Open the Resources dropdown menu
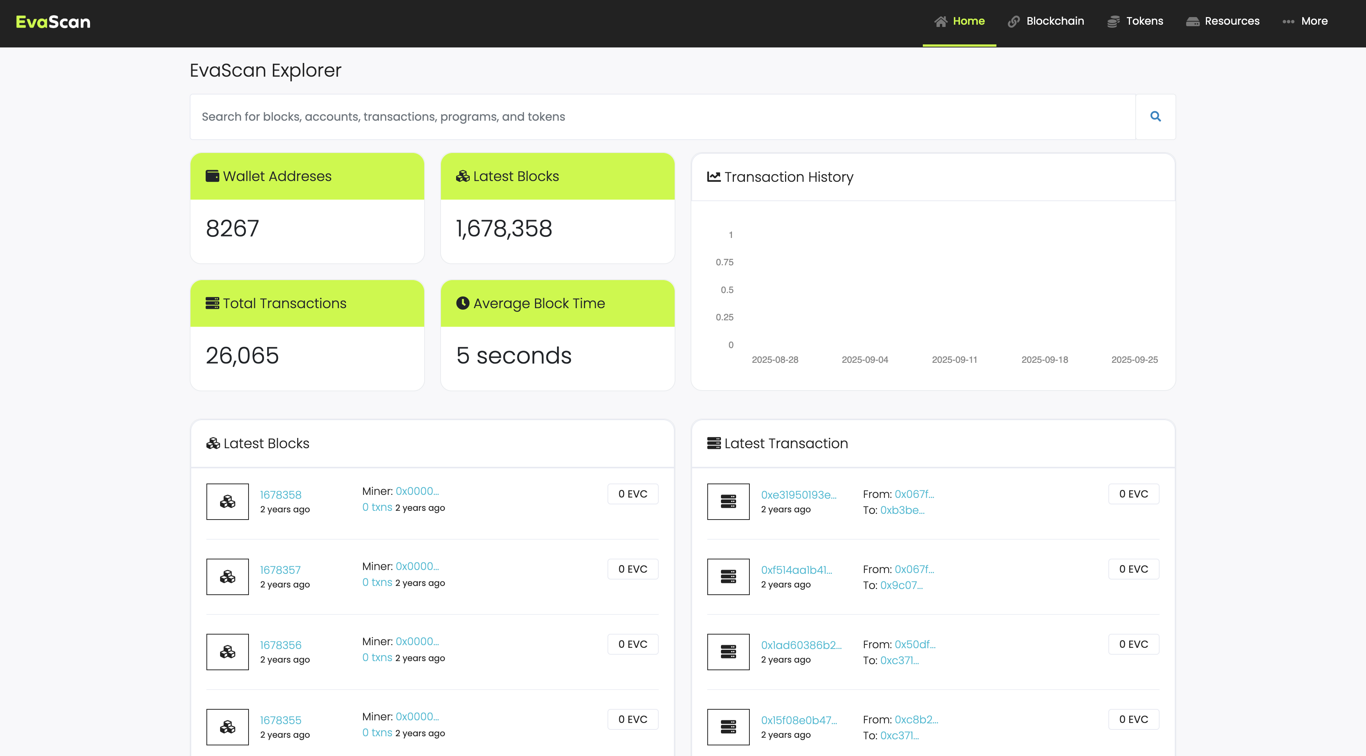Image resolution: width=1366 pixels, height=756 pixels. pos(1224,21)
